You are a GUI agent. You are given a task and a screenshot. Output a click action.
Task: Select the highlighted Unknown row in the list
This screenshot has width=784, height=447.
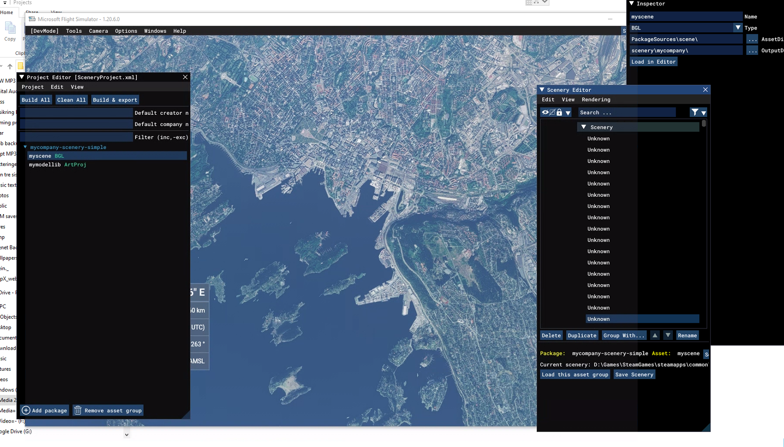pyautogui.click(x=642, y=319)
